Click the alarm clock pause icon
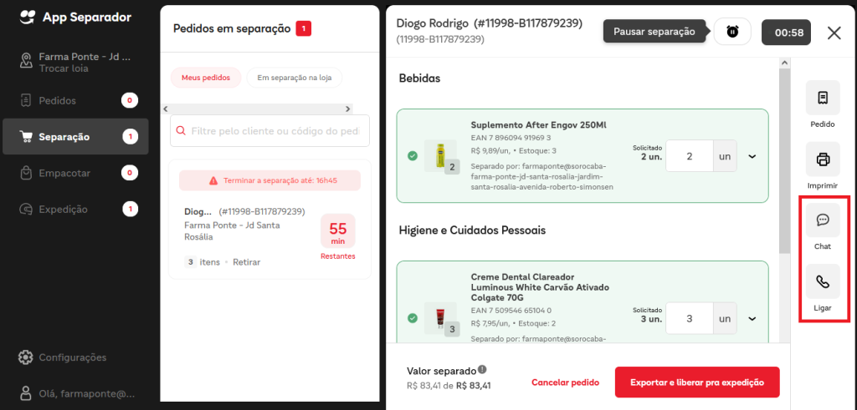Screen dimensions: 857x410 732,32
